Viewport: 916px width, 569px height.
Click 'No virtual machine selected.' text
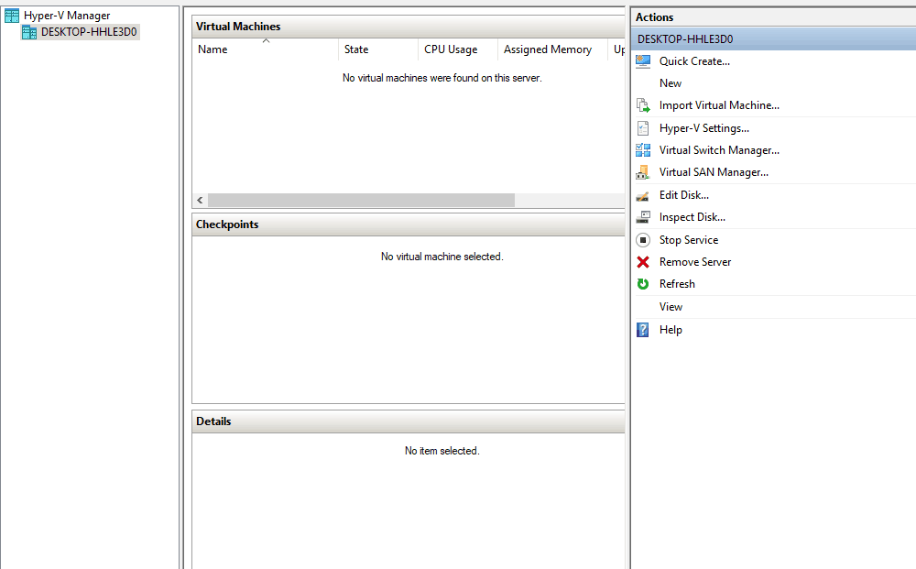(x=442, y=257)
